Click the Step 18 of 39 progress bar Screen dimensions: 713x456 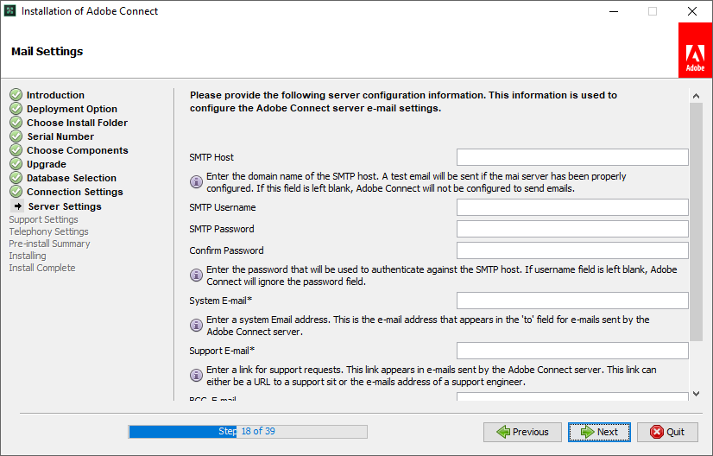click(x=248, y=432)
